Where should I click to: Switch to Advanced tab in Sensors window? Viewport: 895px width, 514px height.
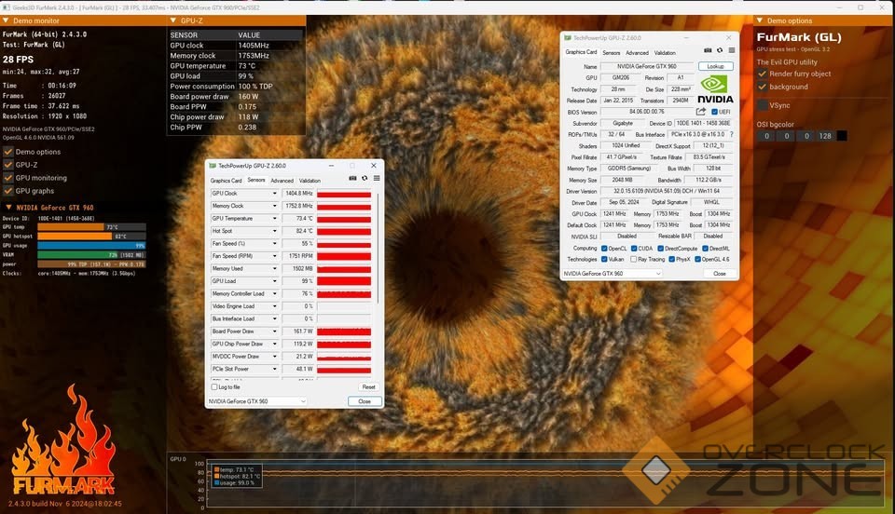(x=282, y=181)
